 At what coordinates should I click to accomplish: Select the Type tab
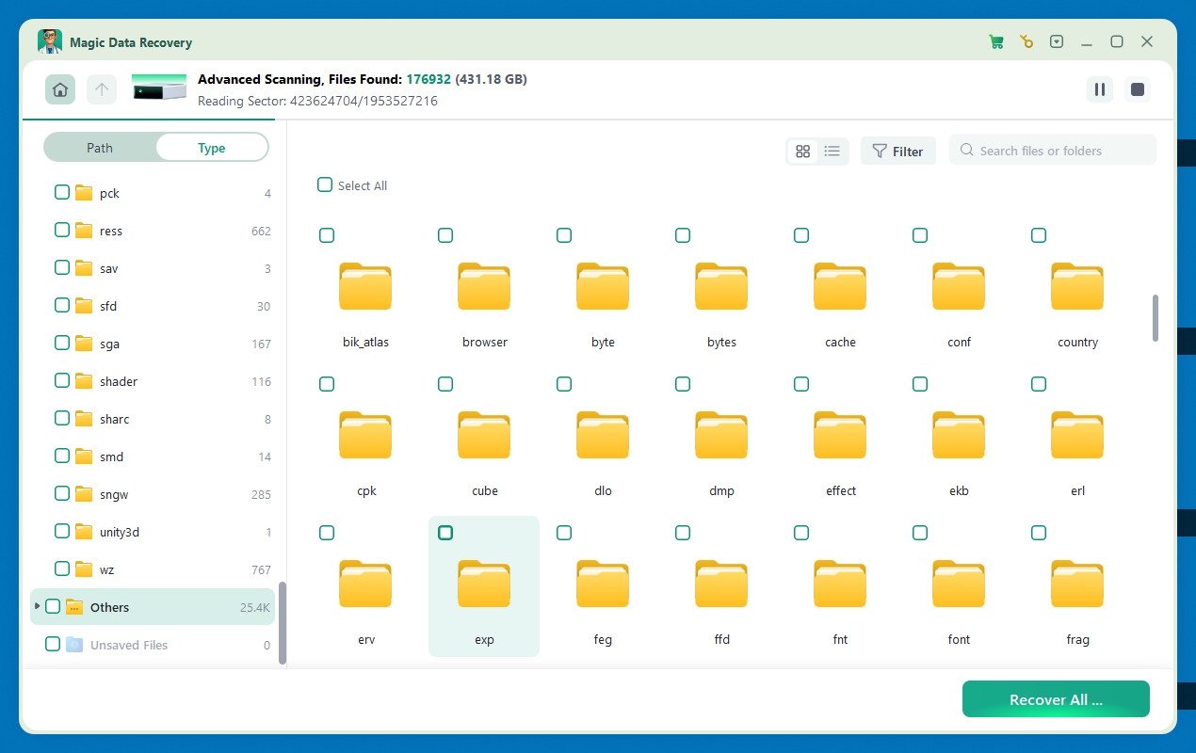click(x=211, y=148)
